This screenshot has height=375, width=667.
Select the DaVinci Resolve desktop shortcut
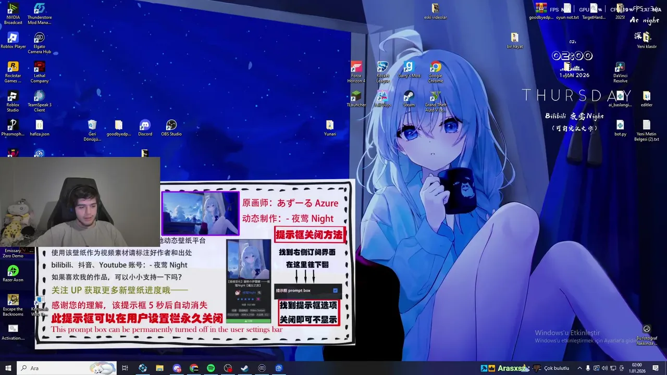pos(620,72)
